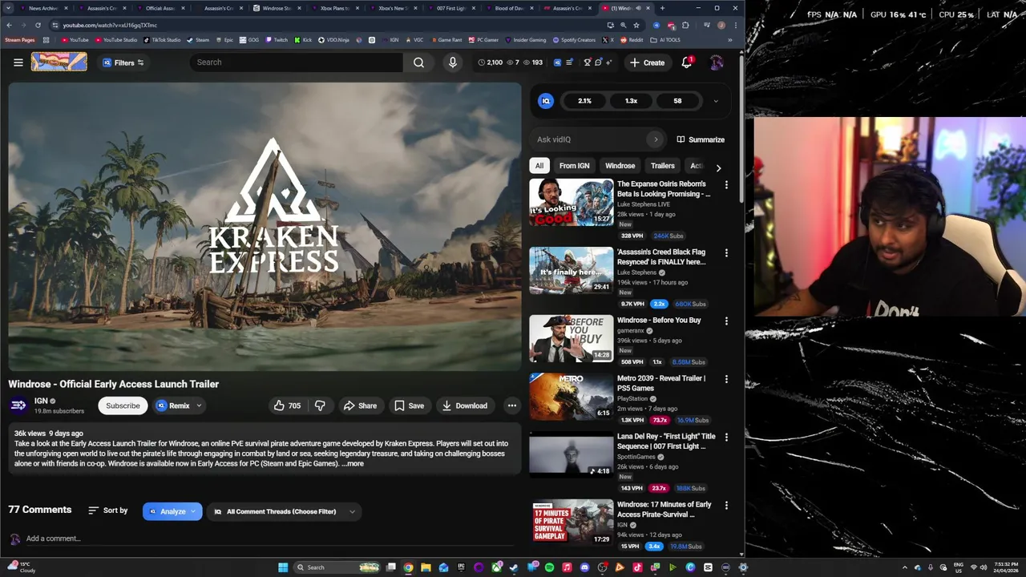The image size is (1026, 577).
Task: Open the Black Flag Resynced video thumbnail
Action: [571, 270]
